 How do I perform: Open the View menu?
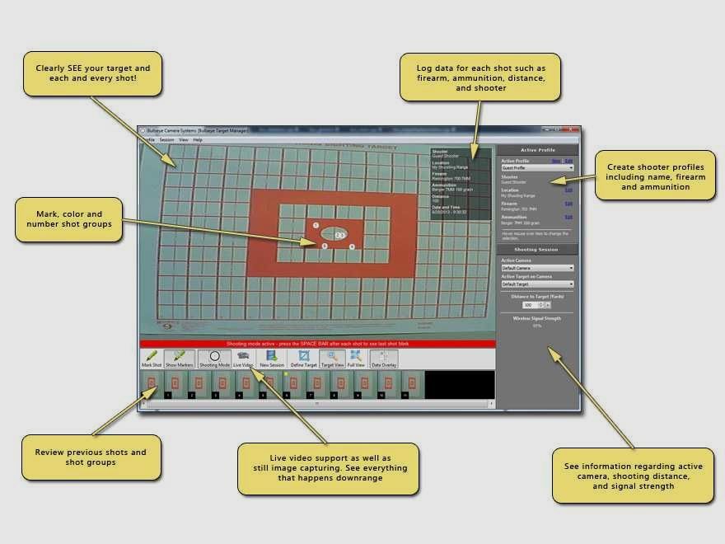(184, 139)
